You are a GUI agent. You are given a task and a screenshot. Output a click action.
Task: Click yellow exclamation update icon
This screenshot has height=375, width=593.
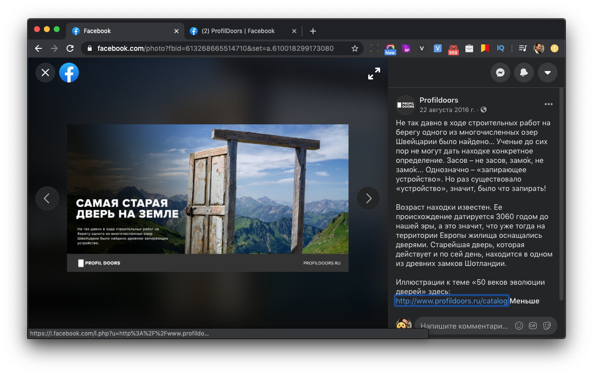point(555,48)
